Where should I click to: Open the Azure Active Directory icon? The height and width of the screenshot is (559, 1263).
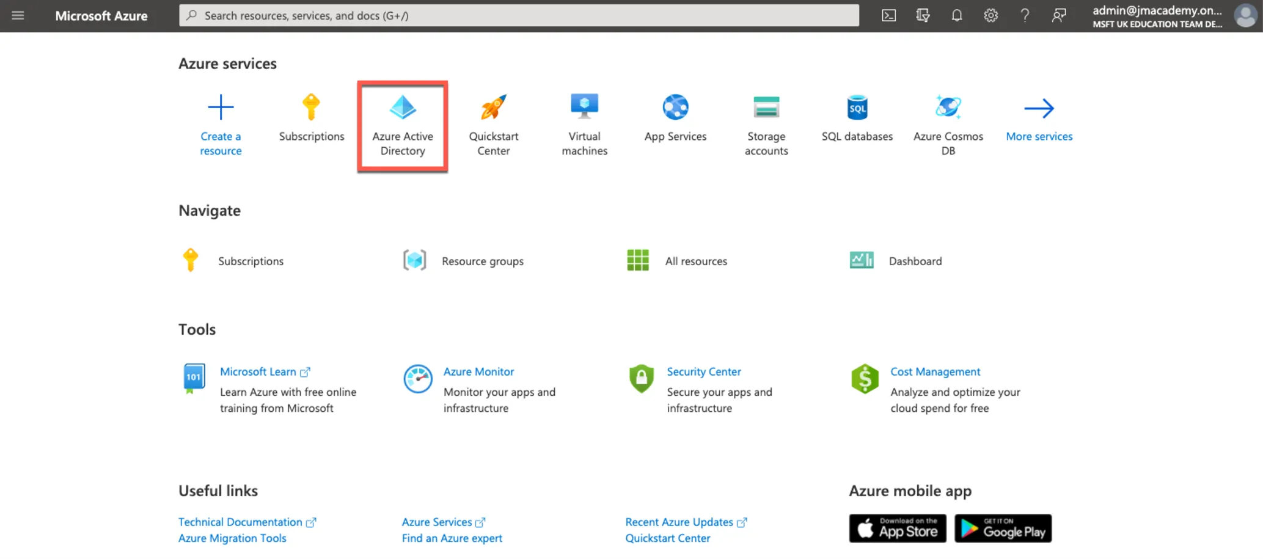pyautogui.click(x=403, y=108)
